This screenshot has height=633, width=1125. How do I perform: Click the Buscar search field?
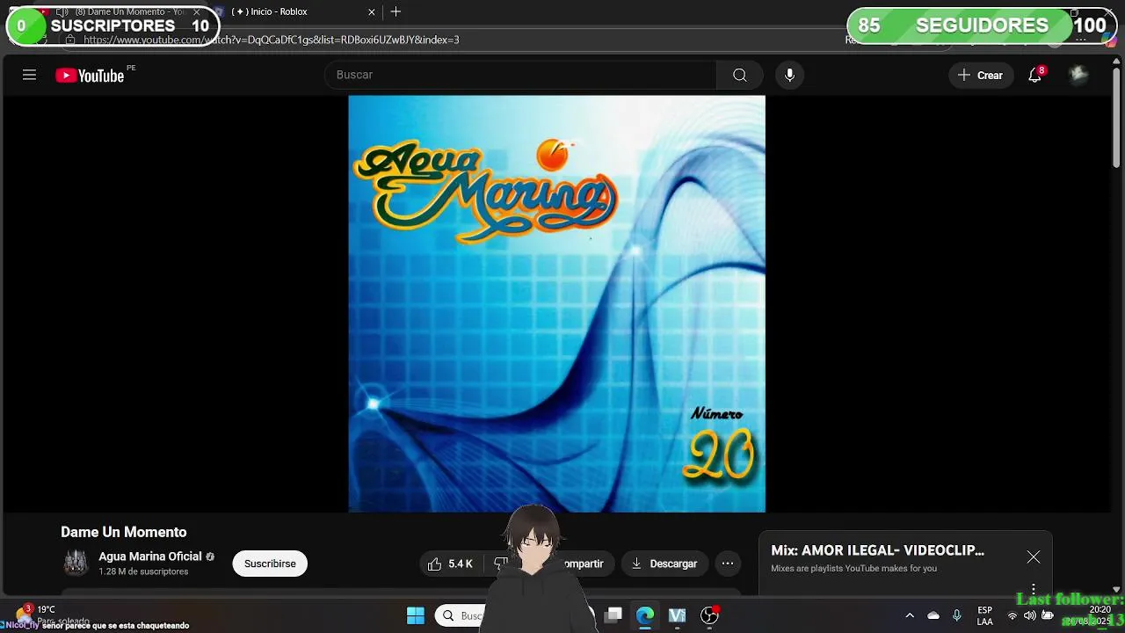pos(520,75)
